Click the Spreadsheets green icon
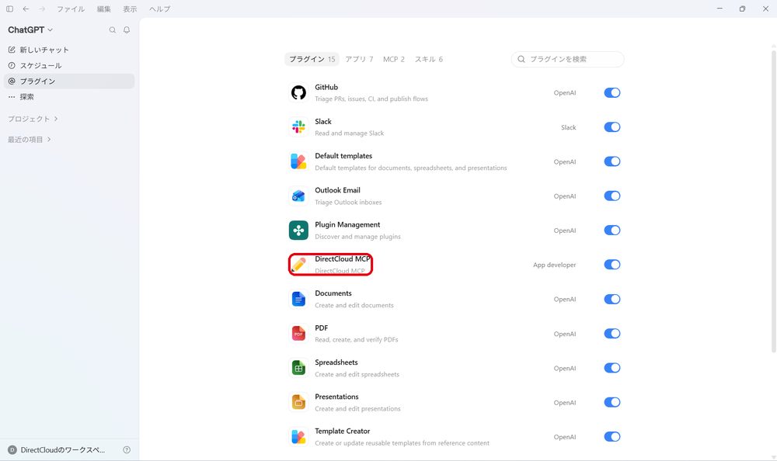Image resolution: width=777 pixels, height=461 pixels. [x=298, y=368]
